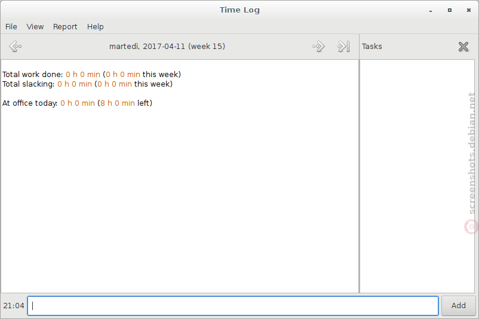Focus the task entry input field
Screen dimensions: 479x319
pos(233,305)
